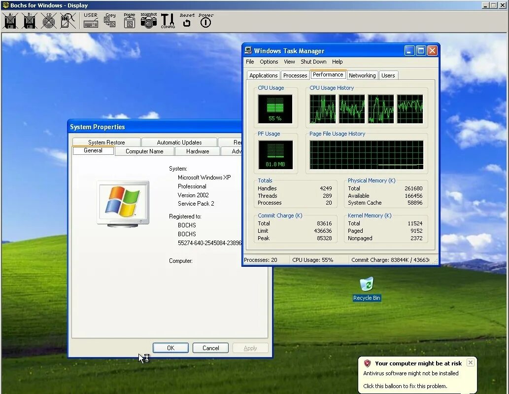
Task: Click the Available memory value 166456
Action: pos(413,196)
